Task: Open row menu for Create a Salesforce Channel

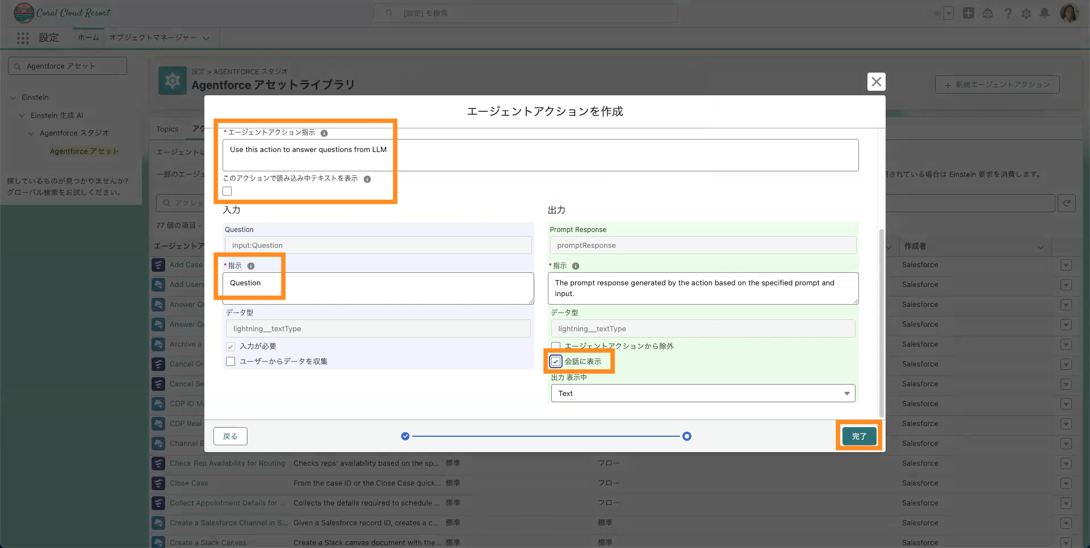Action: pyautogui.click(x=1066, y=523)
